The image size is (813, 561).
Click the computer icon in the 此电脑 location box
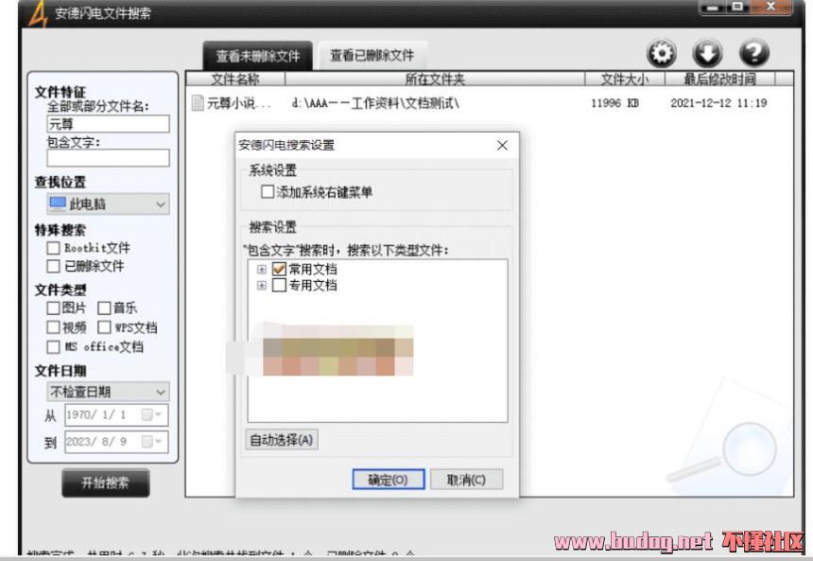pyautogui.click(x=58, y=203)
